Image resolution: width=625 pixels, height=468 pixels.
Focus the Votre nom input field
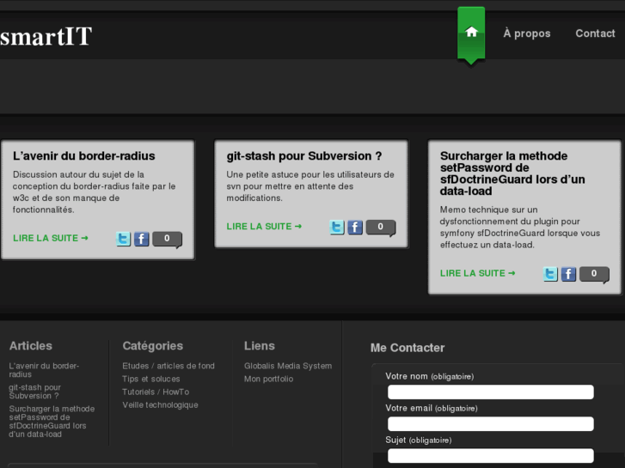coord(490,392)
